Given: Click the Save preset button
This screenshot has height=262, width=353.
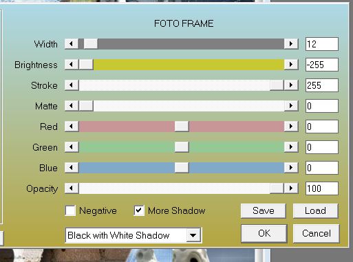Looking at the screenshot, I should coord(264,210).
